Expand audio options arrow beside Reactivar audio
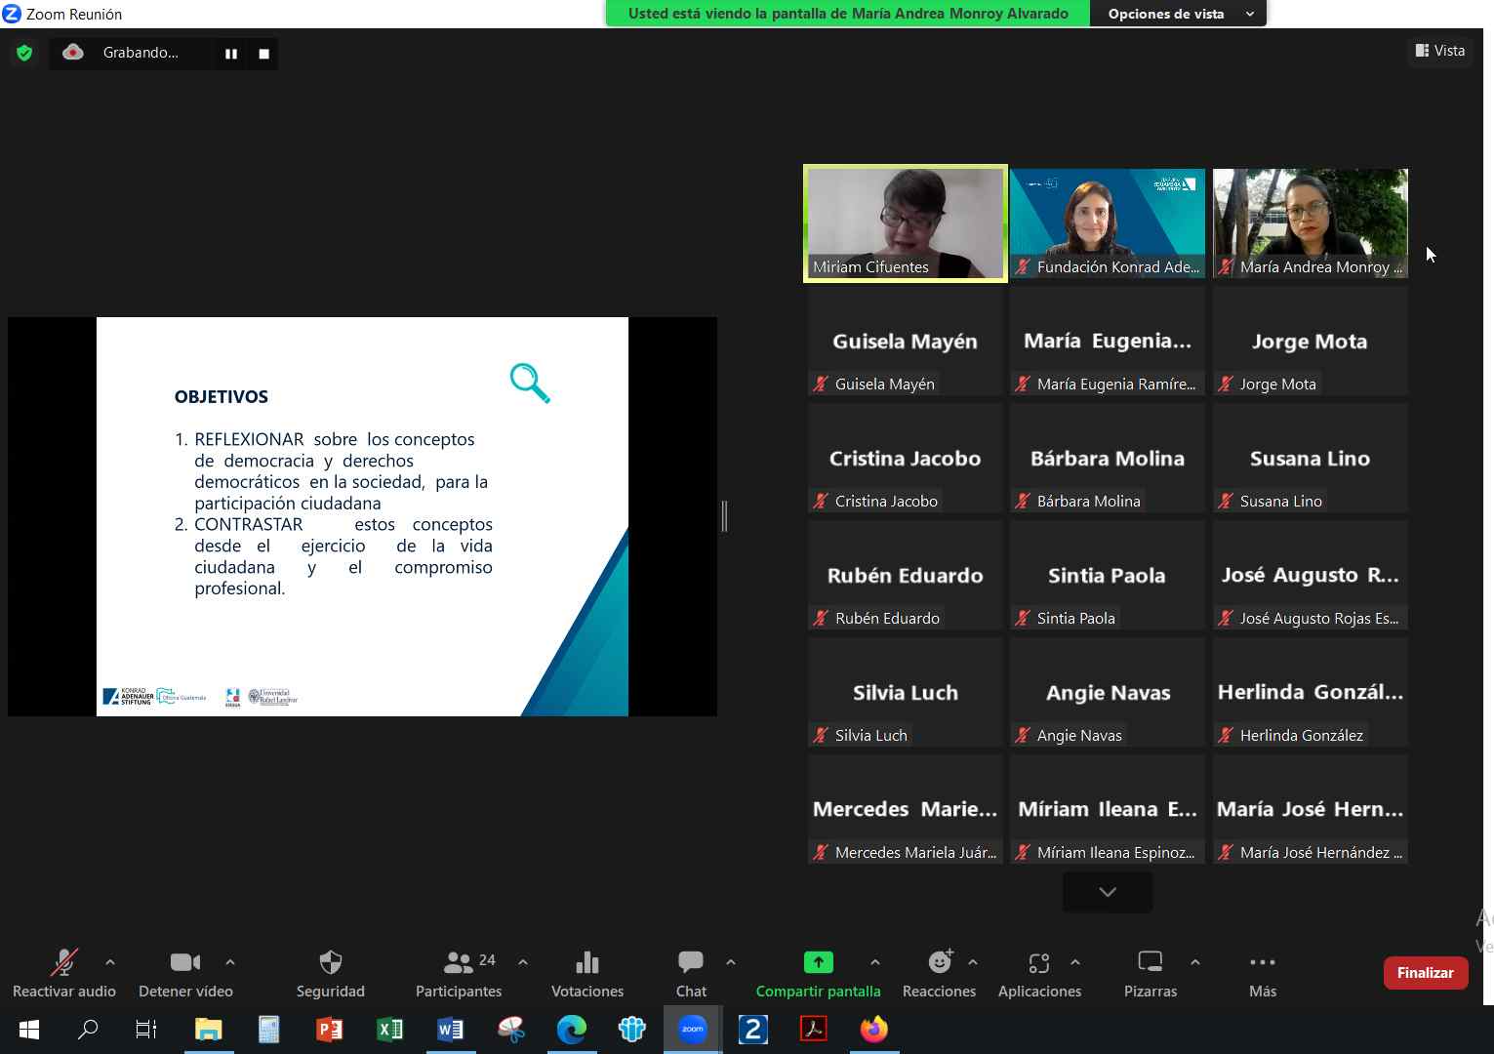 pyautogui.click(x=110, y=962)
